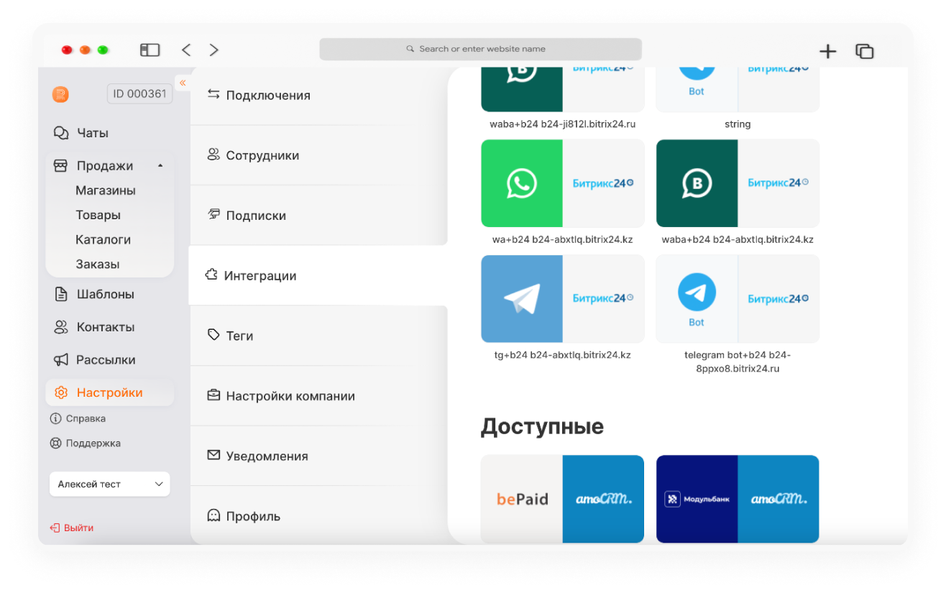Select the Интеграции settings tab
The image size is (946, 593).
point(318,275)
